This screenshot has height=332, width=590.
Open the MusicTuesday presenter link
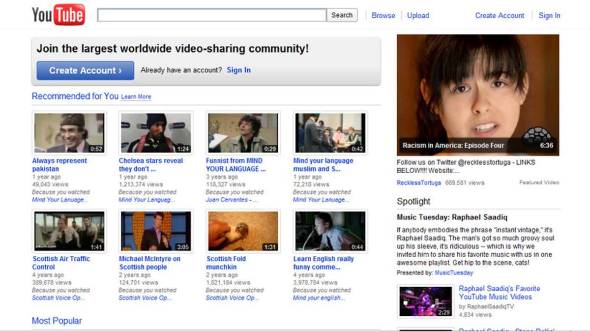pyautogui.click(x=454, y=272)
